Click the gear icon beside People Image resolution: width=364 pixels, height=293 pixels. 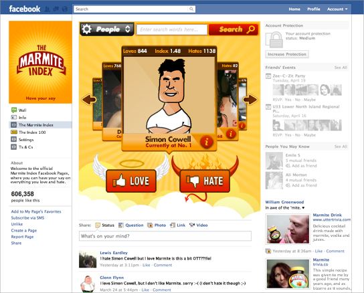pyautogui.click(x=87, y=29)
